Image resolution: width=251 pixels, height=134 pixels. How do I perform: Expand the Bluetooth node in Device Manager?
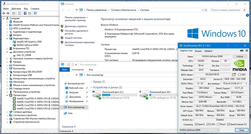pyautogui.click(x=7, y=22)
